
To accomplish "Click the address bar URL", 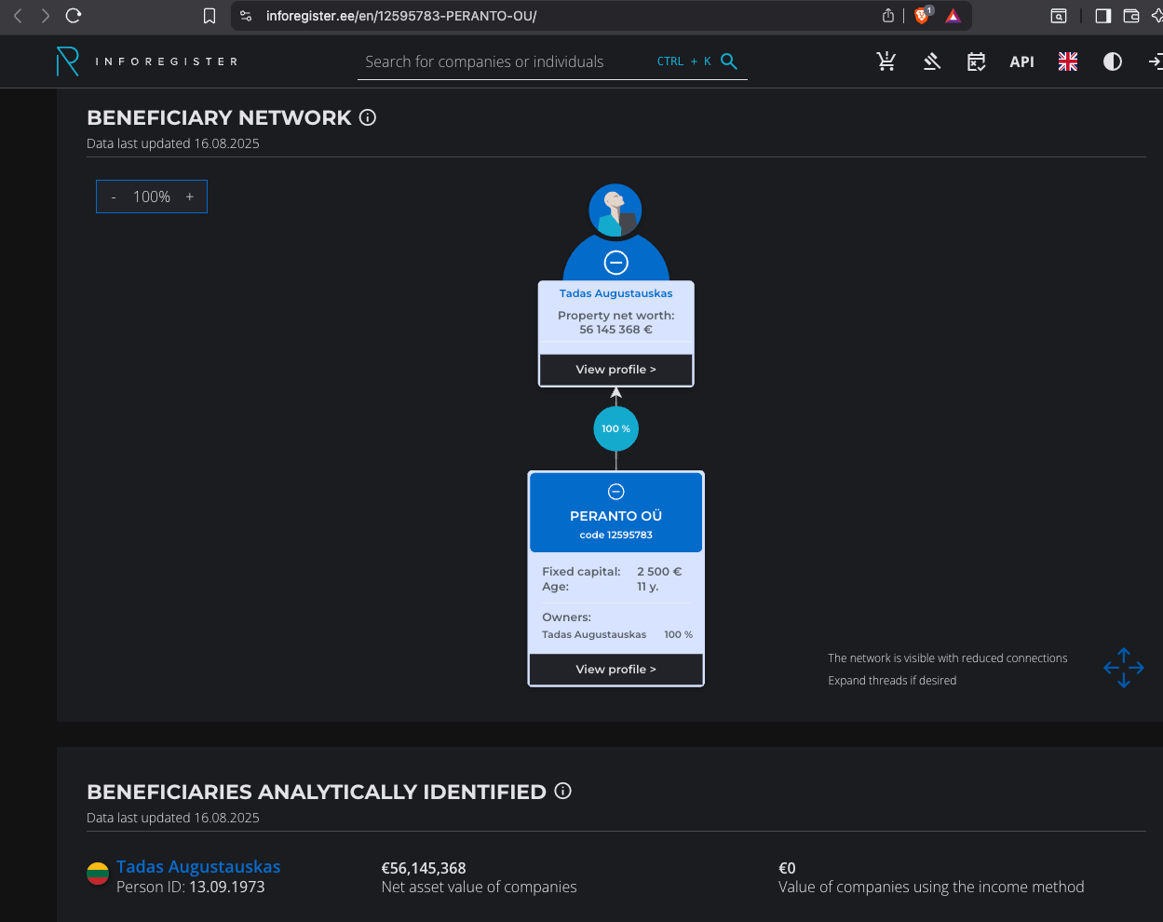I will [401, 16].
